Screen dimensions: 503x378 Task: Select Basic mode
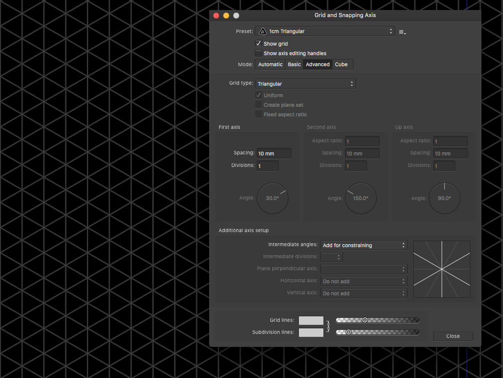(x=294, y=64)
